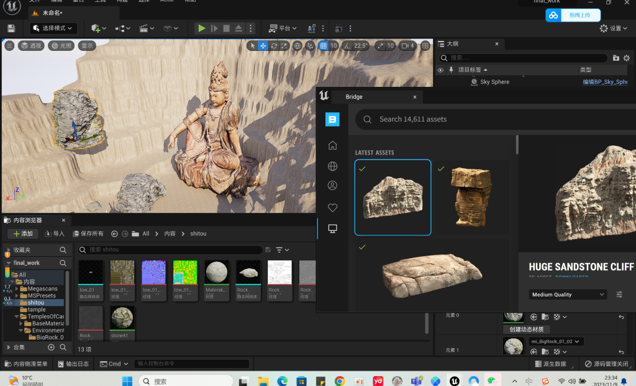Image resolution: width=636 pixels, height=386 pixels.
Task: Select the flat sandstone slab asset thumbnail
Action: click(432, 275)
